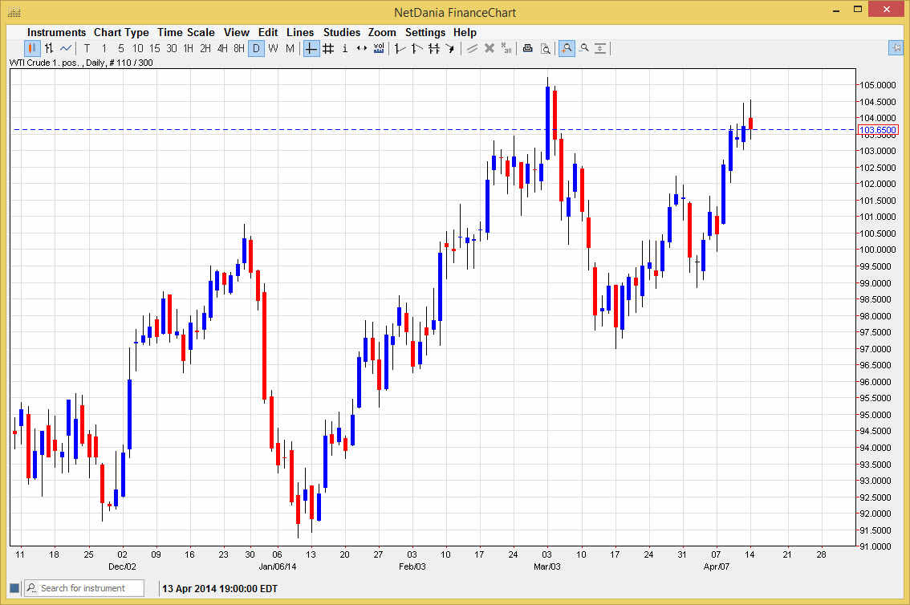Select the 8H time scale
The height and width of the screenshot is (605, 910).
tap(239, 49)
